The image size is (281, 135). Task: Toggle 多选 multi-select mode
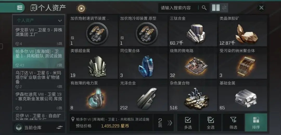[188, 123]
